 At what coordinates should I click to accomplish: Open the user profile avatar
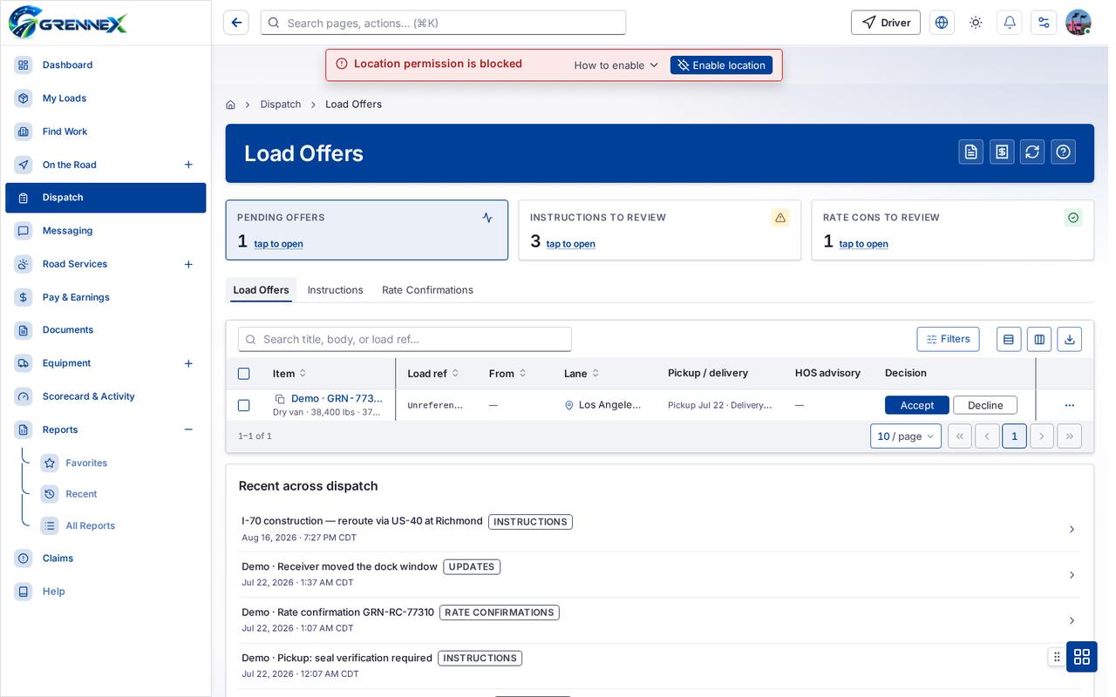[x=1079, y=23]
